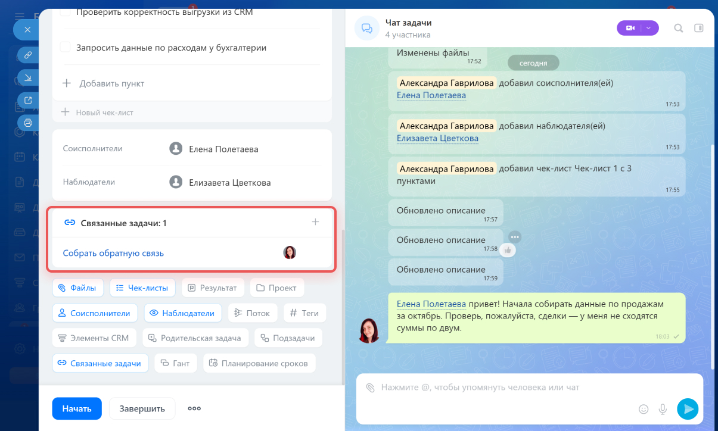Image resolution: width=718 pixels, height=431 pixels.
Task: Toggle the chat sidebar panel icon
Action: pos(699,28)
